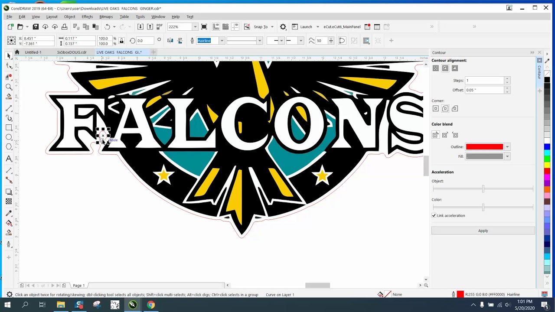
Task: Open contour Fill color dropdown
Action: (507, 156)
